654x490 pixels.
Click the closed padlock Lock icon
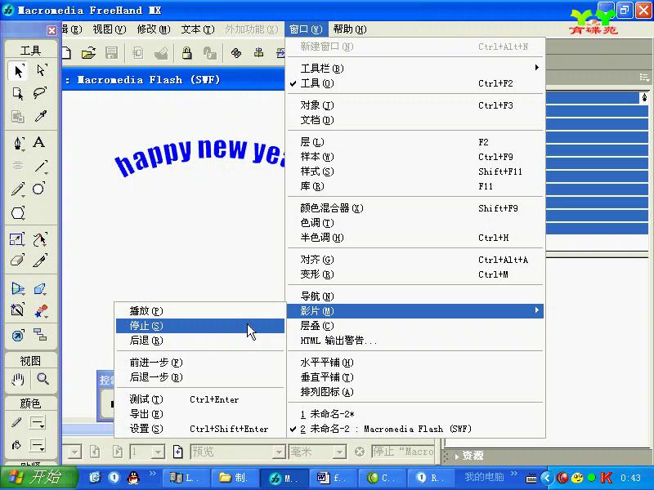187,53
